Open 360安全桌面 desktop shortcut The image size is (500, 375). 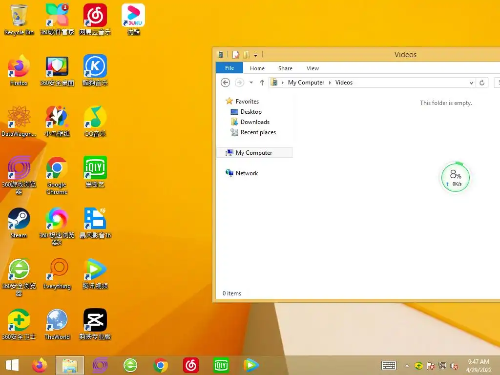pos(57,70)
